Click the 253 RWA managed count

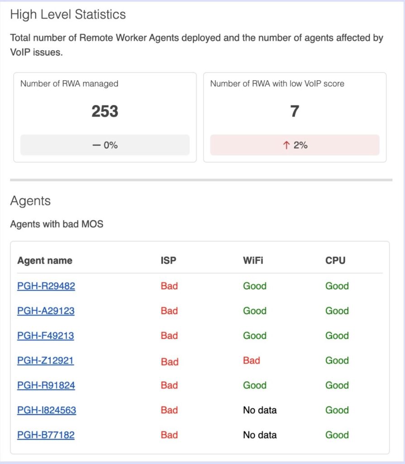click(105, 111)
